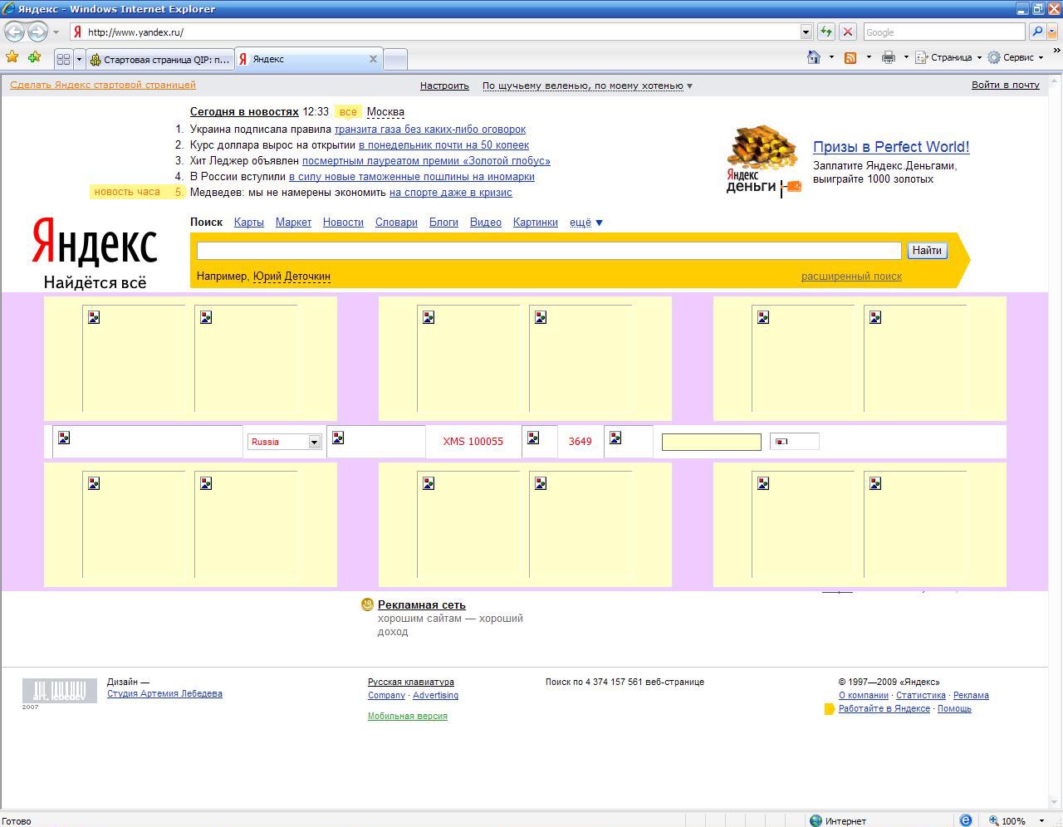Open the Видео service link
Image resolution: width=1063 pixels, height=827 pixels.
click(486, 223)
